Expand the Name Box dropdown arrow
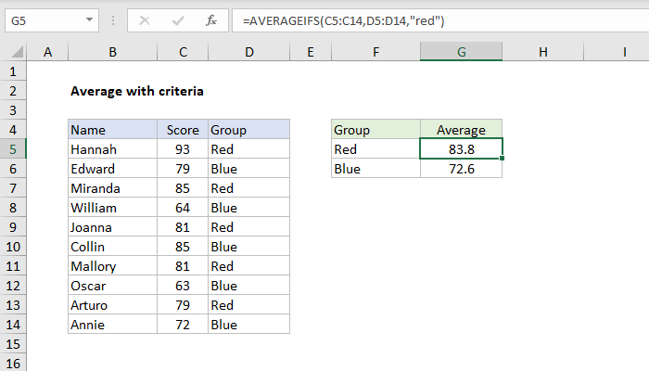649x371 pixels. [88, 20]
